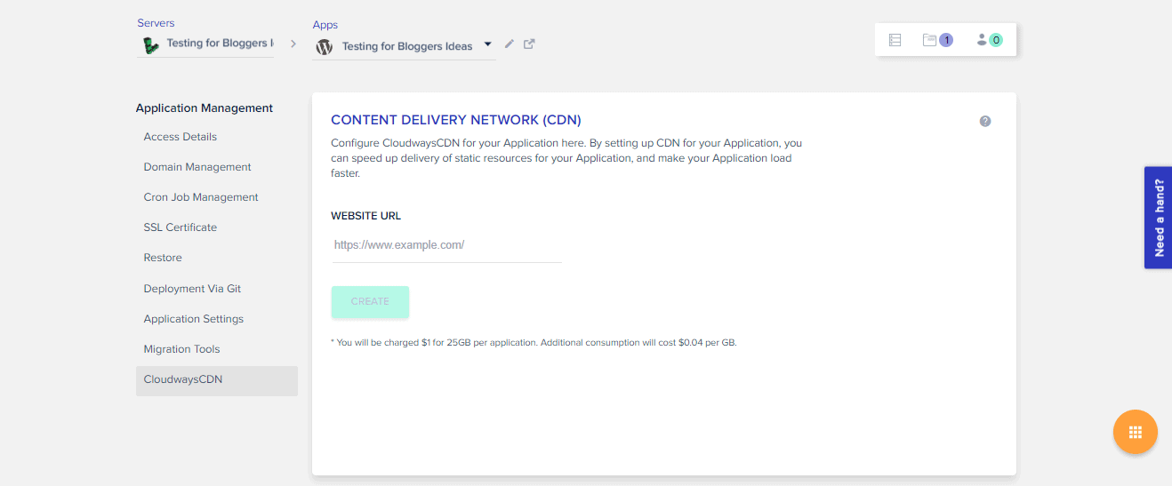Open the projects folder icon with badge 1
Image resolution: width=1172 pixels, height=486 pixels.
coord(937,40)
